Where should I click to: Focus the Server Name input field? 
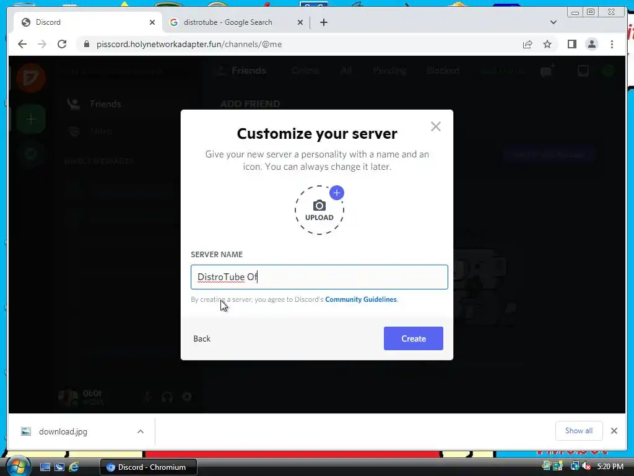319,277
